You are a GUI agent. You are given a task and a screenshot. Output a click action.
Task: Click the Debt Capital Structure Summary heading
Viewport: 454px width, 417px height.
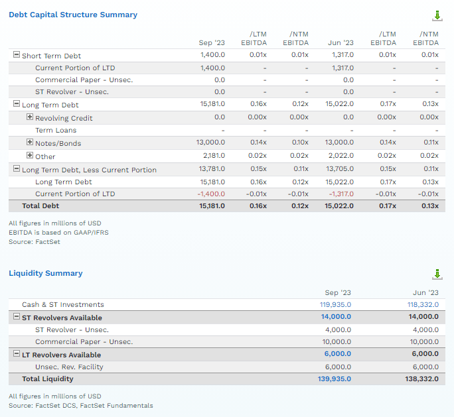point(73,15)
